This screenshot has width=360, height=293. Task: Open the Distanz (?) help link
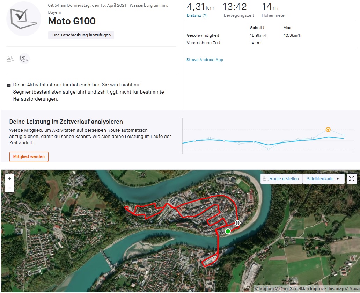pyautogui.click(x=197, y=15)
